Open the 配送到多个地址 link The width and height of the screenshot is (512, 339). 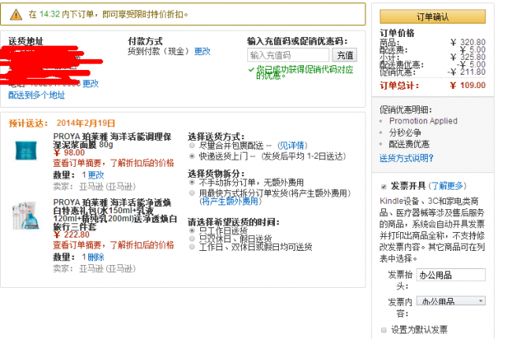[x=37, y=94]
